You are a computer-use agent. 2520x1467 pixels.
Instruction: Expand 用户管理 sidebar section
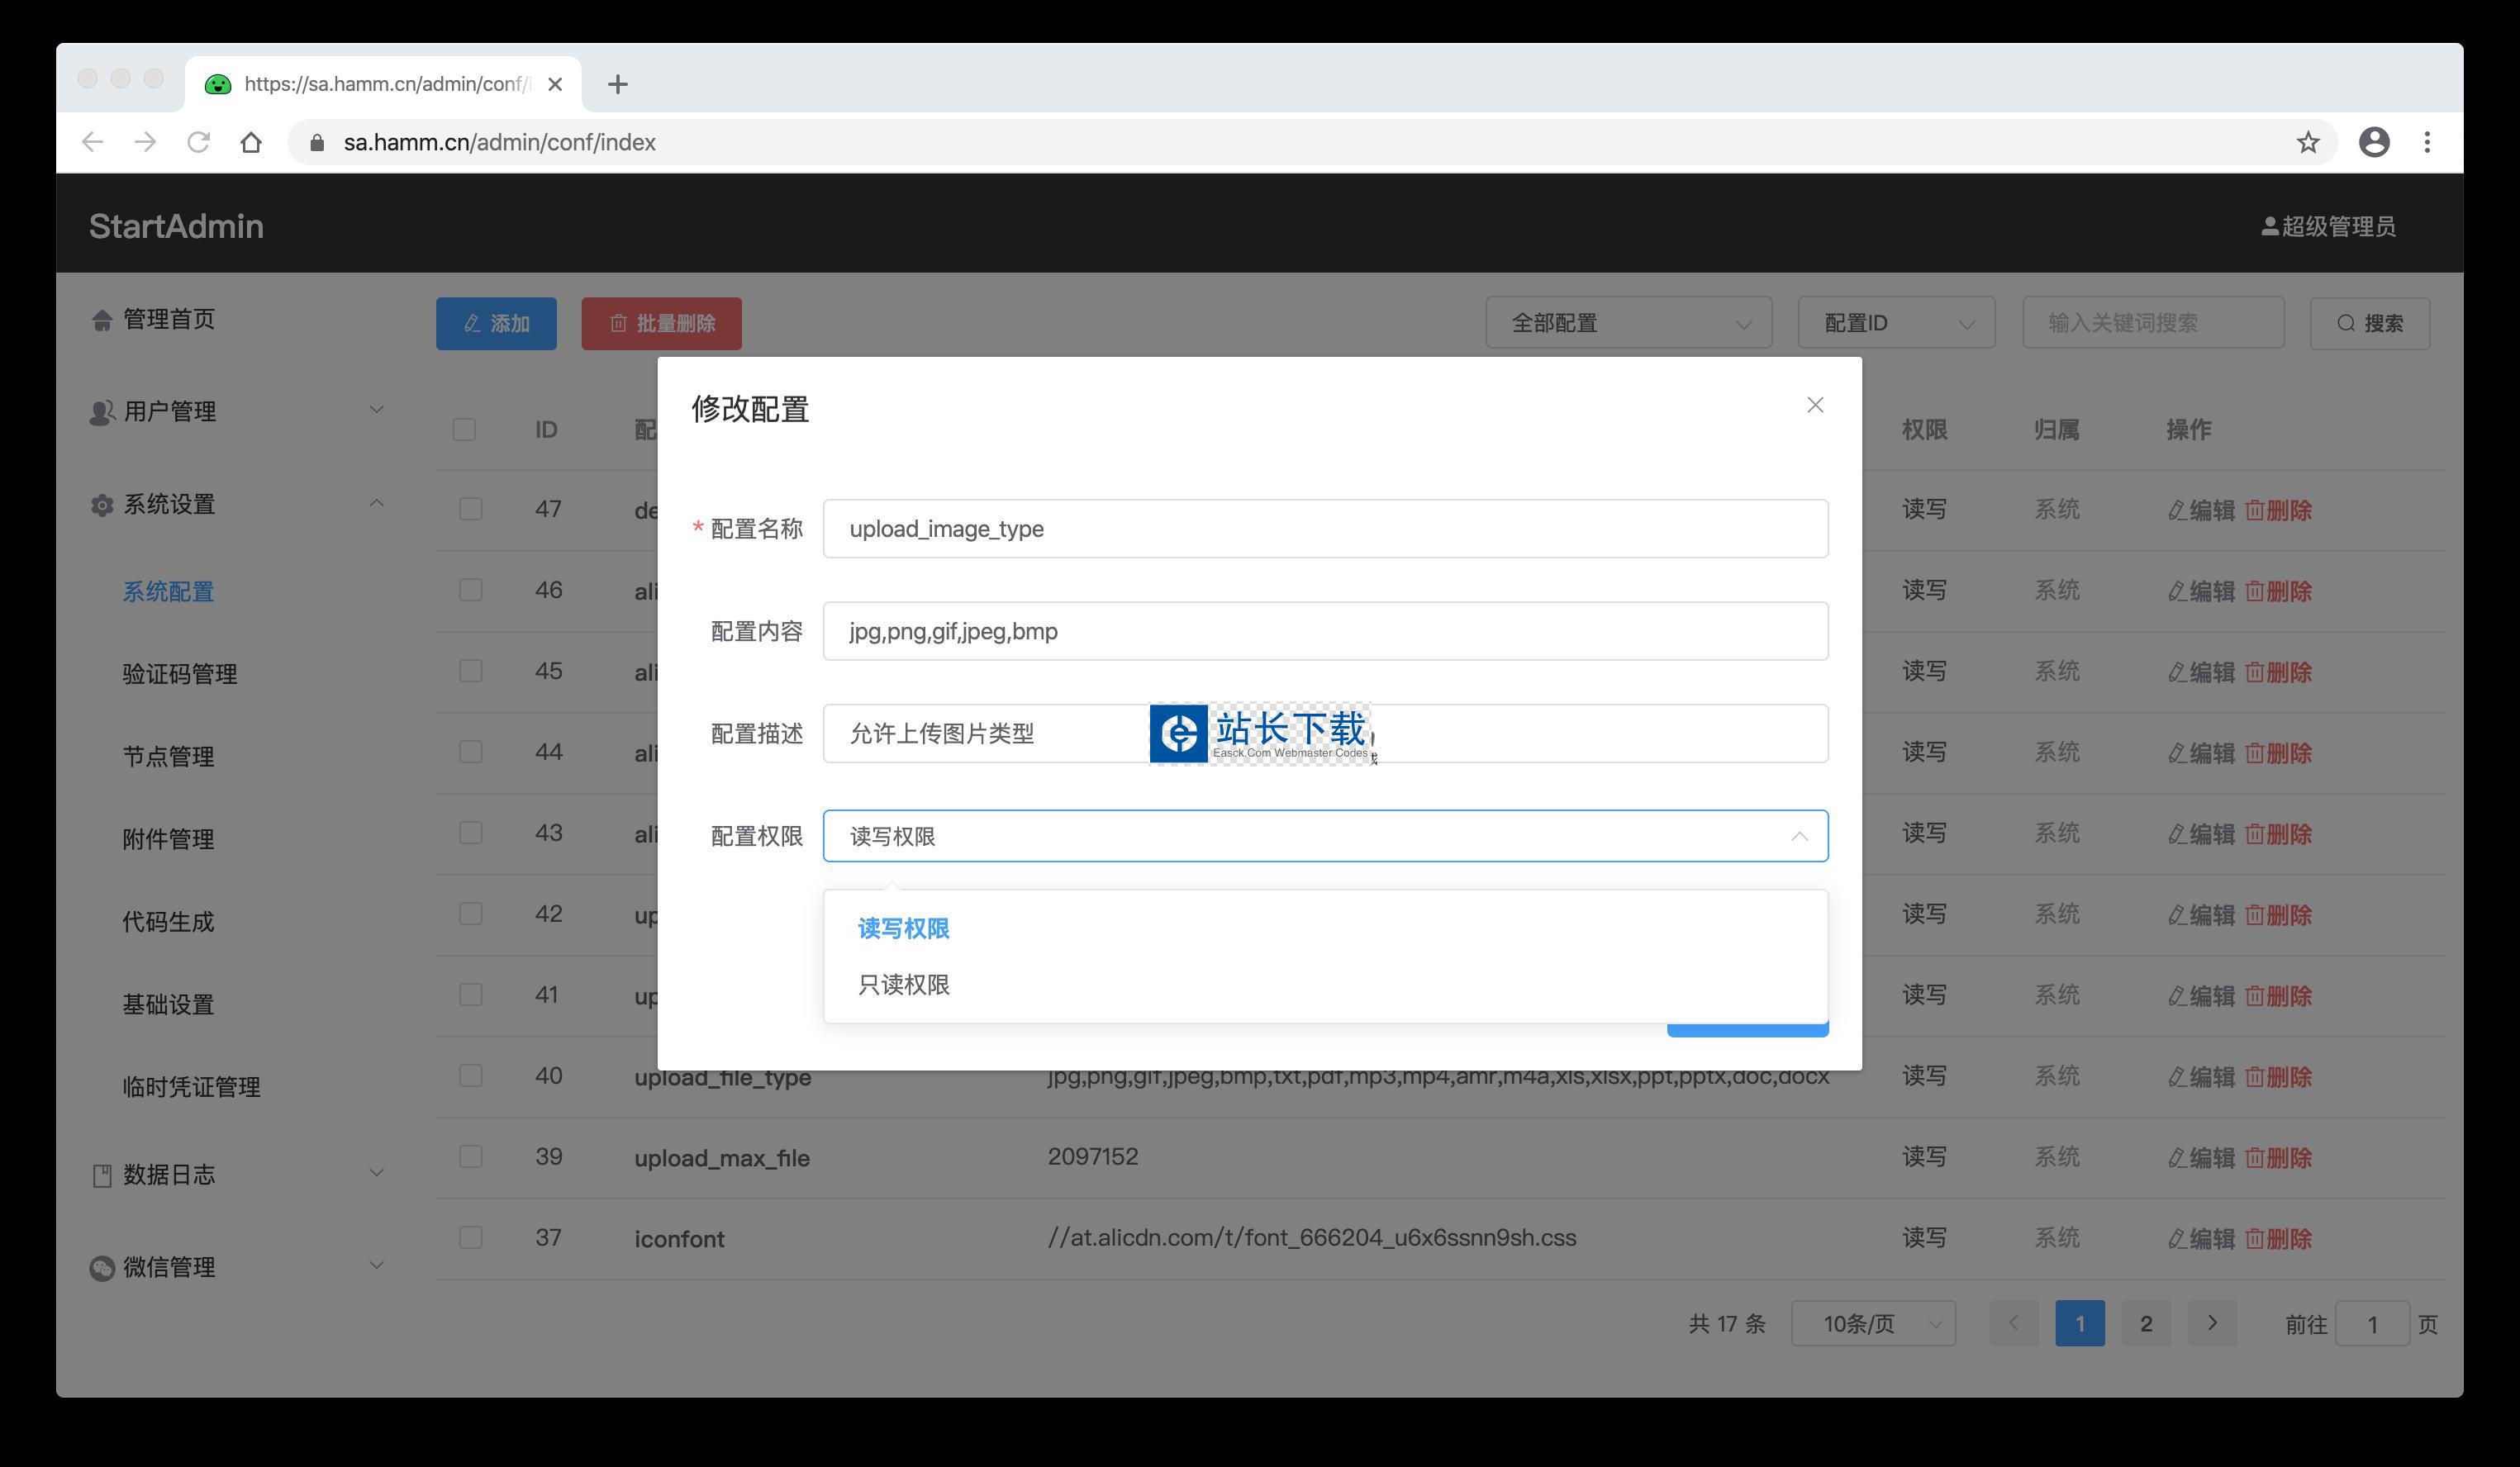[x=238, y=411]
